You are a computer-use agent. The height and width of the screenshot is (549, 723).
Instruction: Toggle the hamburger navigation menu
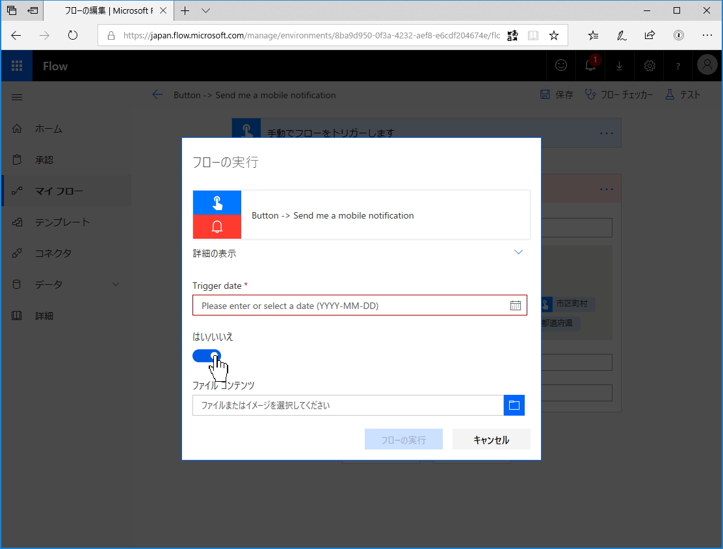[x=17, y=97]
